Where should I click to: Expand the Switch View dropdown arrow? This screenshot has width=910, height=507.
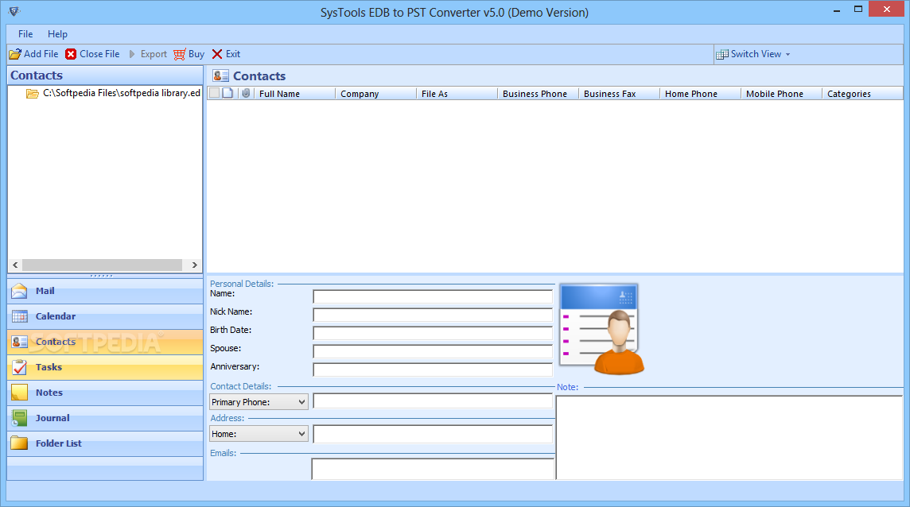tap(787, 55)
